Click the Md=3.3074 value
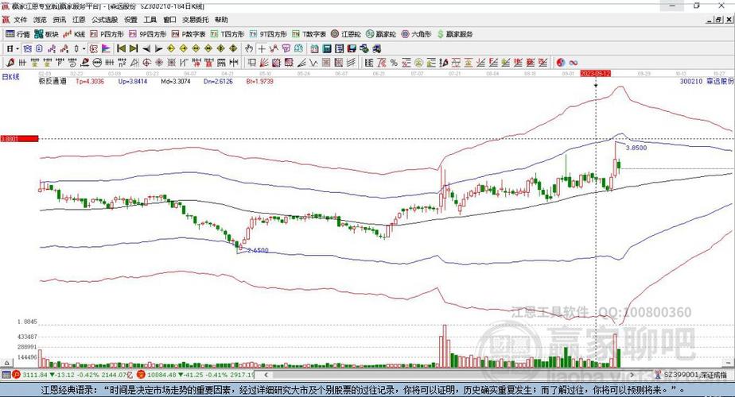This screenshot has height=397, width=735. pos(176,82)
